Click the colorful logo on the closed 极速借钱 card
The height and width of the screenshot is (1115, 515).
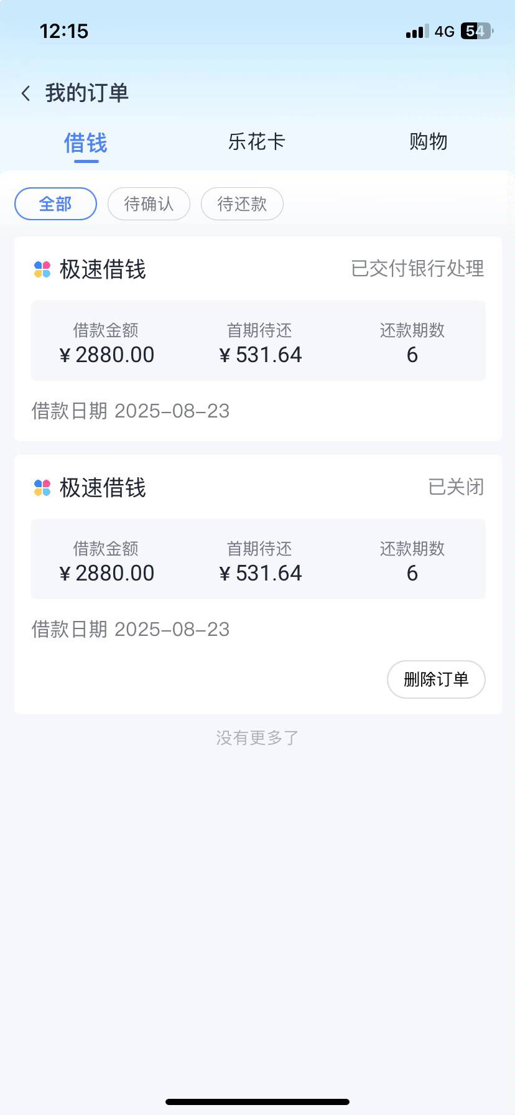pos(42,488)
